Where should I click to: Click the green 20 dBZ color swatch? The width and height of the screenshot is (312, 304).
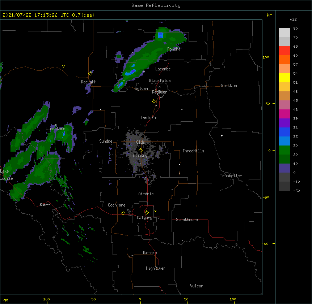[284, 150]
